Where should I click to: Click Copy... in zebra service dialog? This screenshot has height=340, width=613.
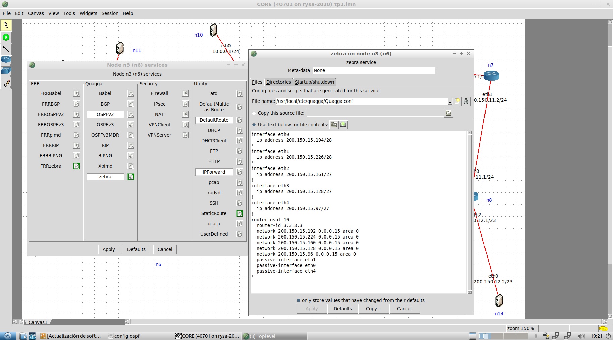(373, 309)
